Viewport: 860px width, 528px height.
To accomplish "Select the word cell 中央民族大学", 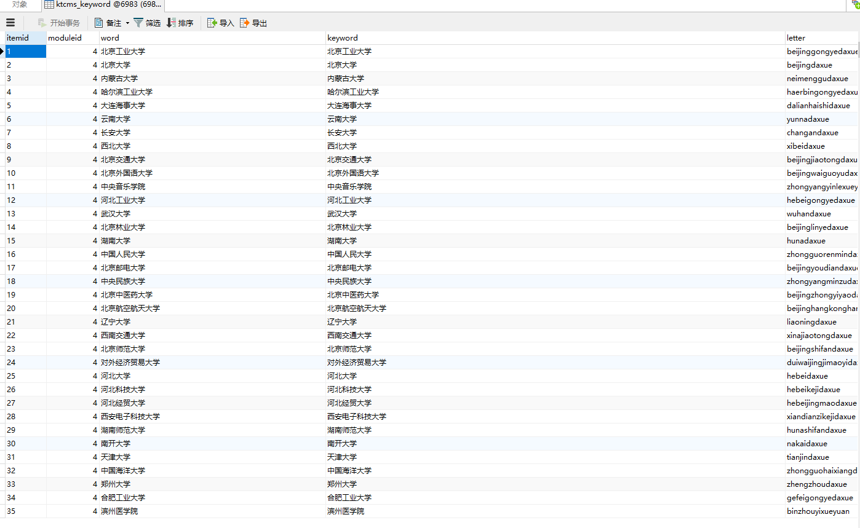I will 212,282.
